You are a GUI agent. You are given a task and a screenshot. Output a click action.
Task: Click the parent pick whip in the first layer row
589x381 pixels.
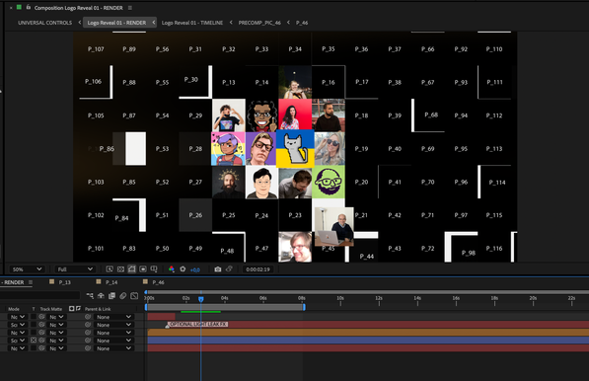click(x=88, y=317)
